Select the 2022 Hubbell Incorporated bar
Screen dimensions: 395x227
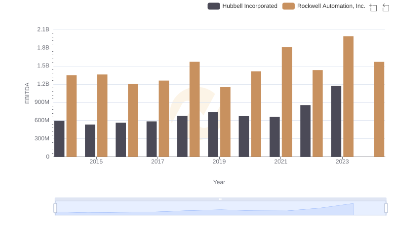coord(305,131)
